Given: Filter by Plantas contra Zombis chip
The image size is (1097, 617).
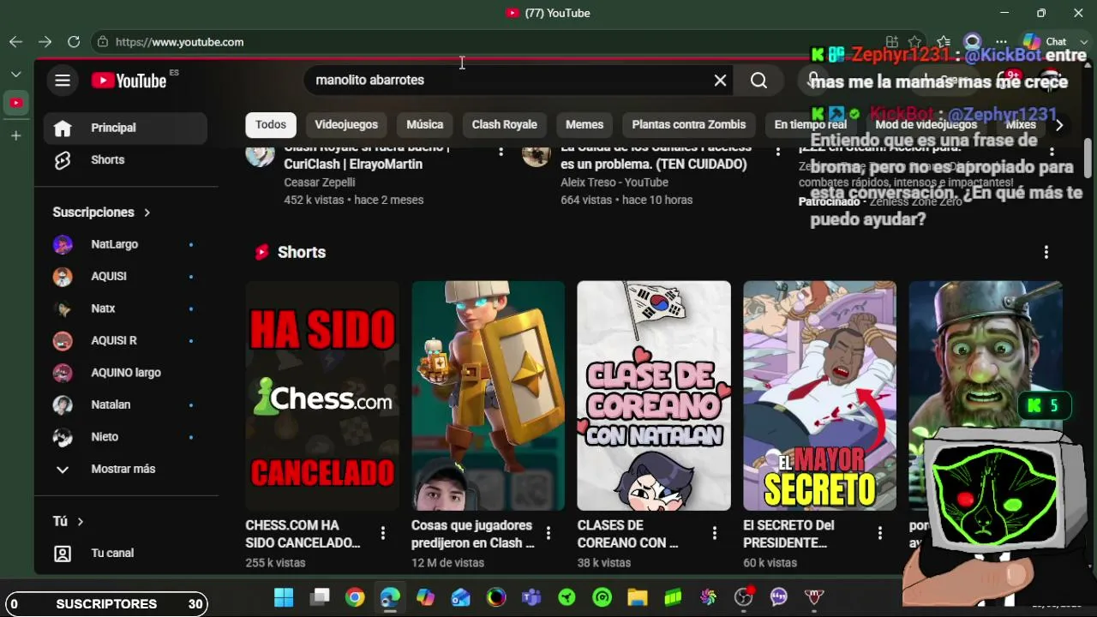Looking at the screenshot, I should point(689,124).
